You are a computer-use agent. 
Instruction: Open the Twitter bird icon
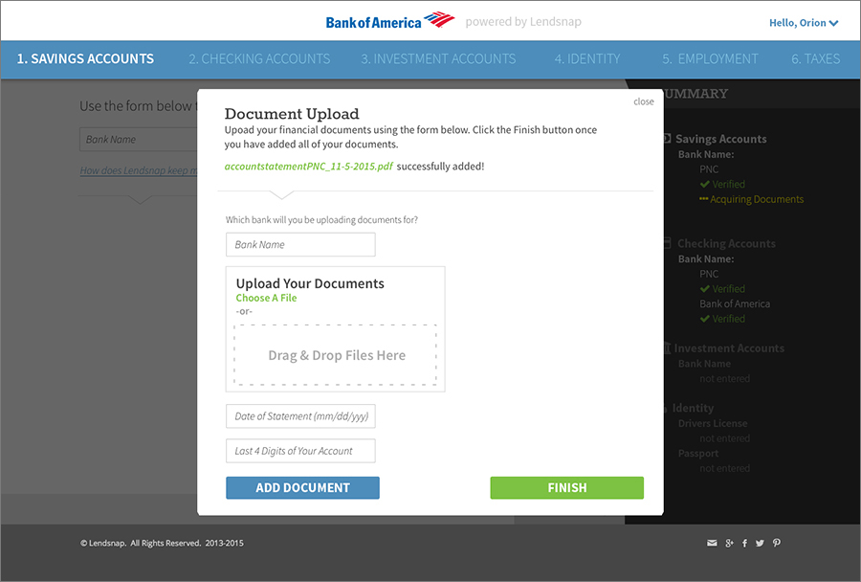761,544
